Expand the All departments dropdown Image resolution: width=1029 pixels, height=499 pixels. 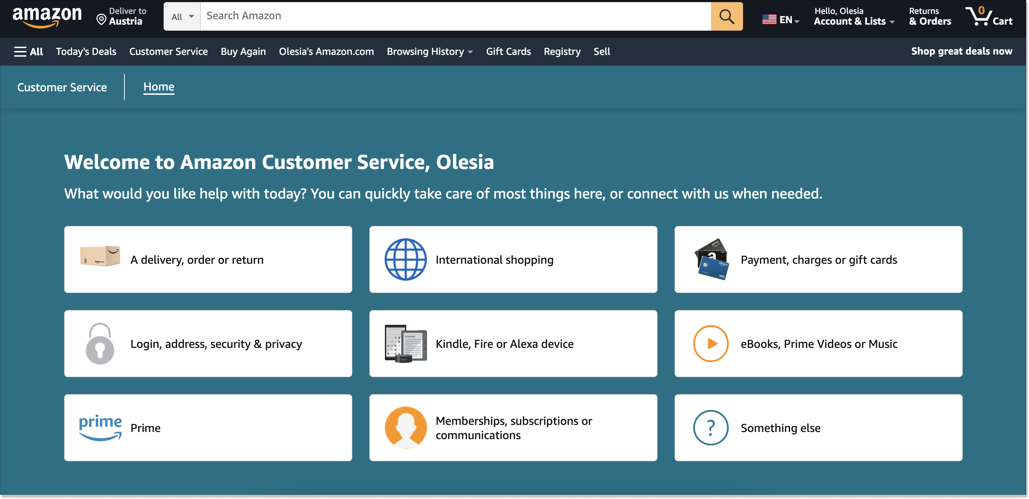[183, 16]
